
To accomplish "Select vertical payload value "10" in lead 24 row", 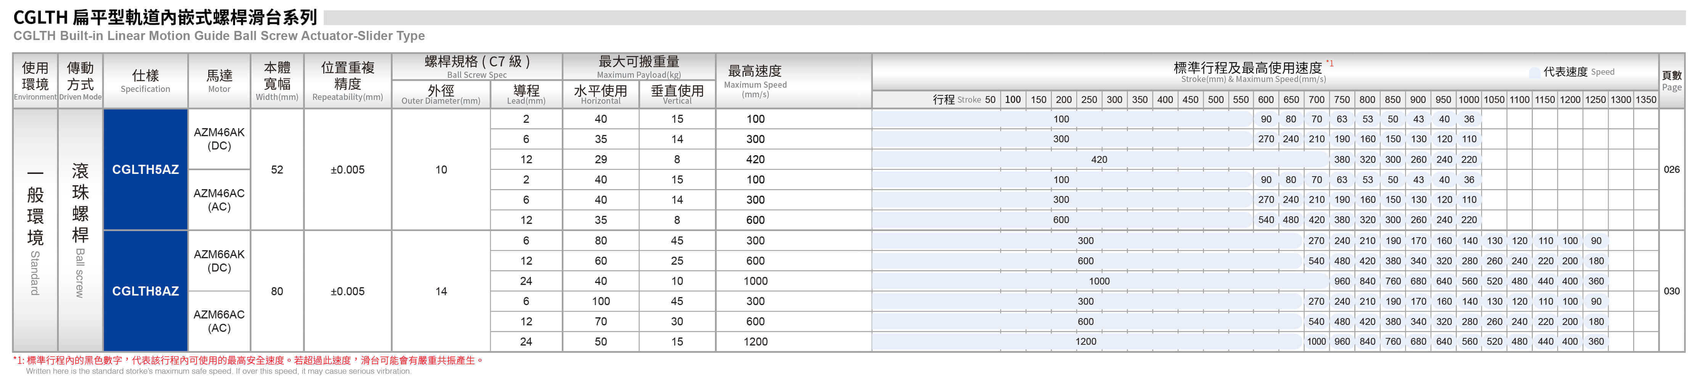I will (x=677, y=281).
